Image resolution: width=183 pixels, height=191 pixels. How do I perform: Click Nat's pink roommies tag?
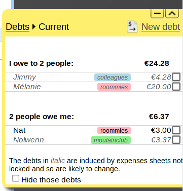coord(114,131)
